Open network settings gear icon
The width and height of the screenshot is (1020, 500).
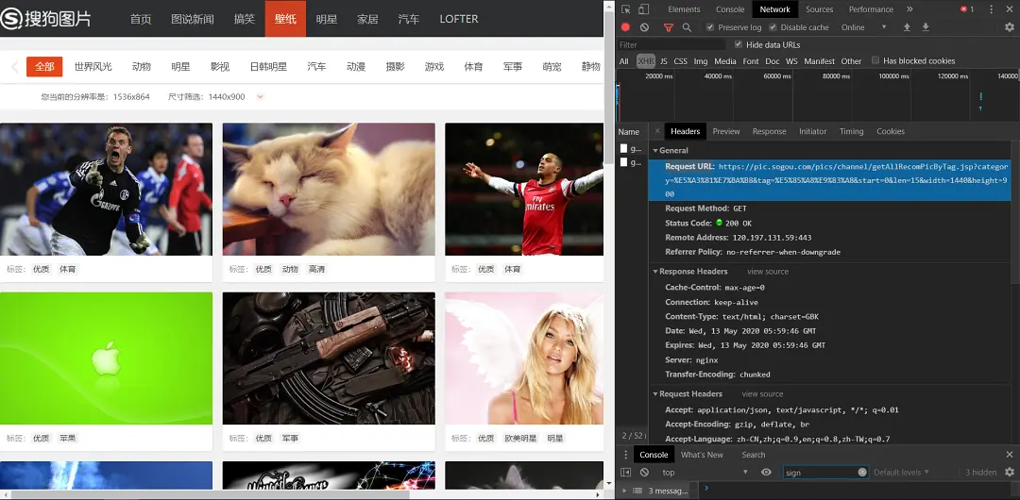[1009, 27]
